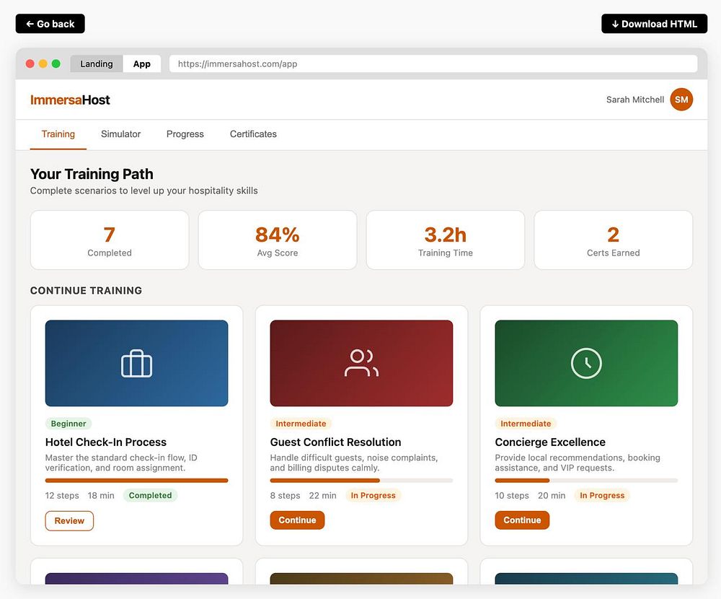
Task: Click the Hotel Check-In Process progress bar
Action: [x=136, y=480]
